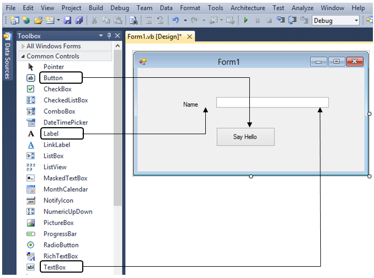Click Comment out selected lines icon
The width and height of the screenshot is (374, 278).
click(x=149, y=20)
